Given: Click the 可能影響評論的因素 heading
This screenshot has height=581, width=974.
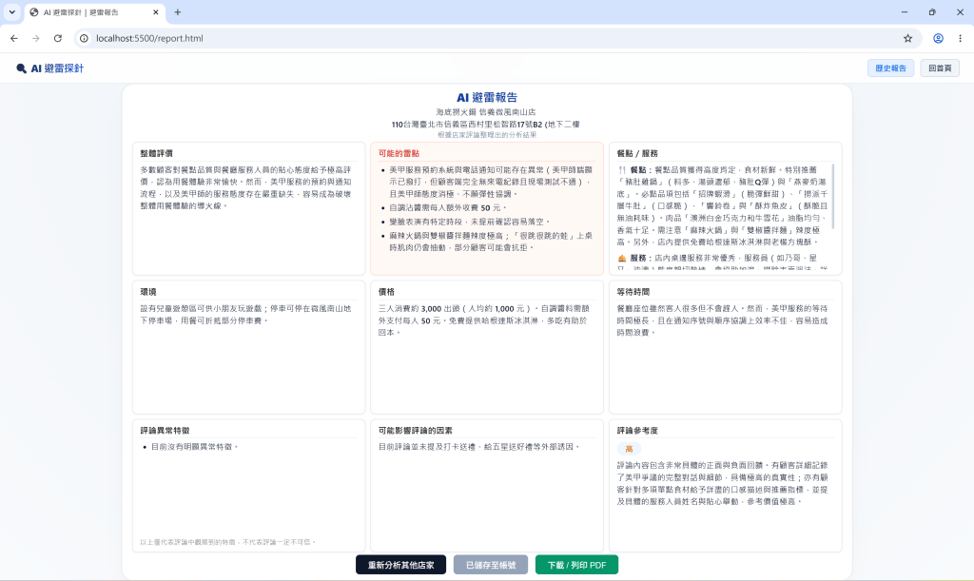Looking at the screenshot, I should [x=416, y=430].
